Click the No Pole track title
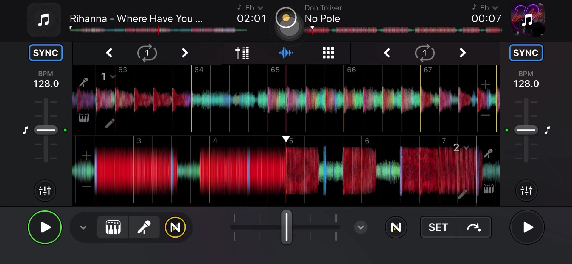Image resolution: width=572 pixels, height=264 pixels. pos(322,18)
